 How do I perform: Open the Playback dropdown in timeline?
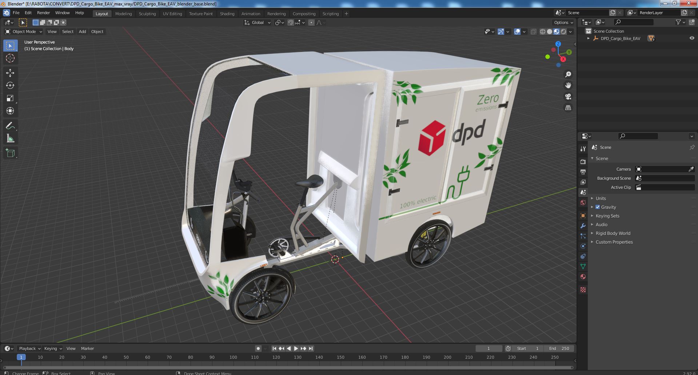coord(29,348)
